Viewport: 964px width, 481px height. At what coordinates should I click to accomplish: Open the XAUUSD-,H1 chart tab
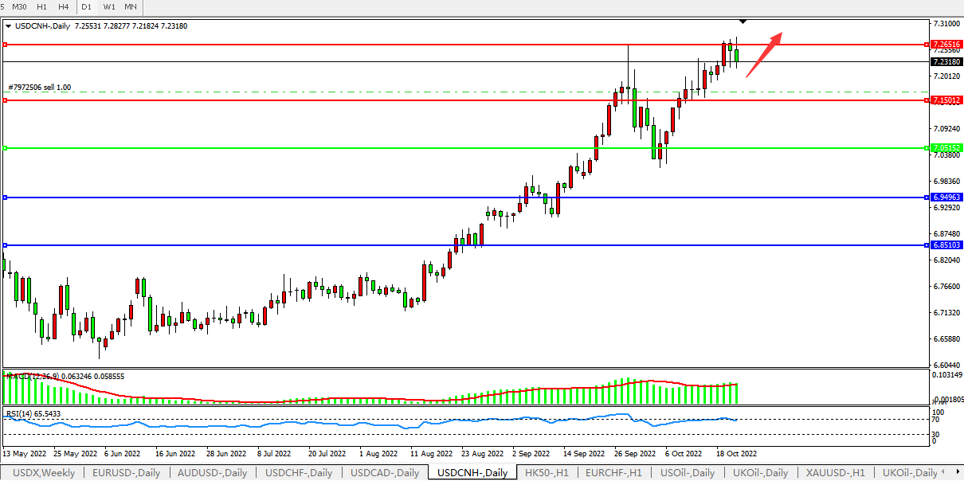point(835,473)
